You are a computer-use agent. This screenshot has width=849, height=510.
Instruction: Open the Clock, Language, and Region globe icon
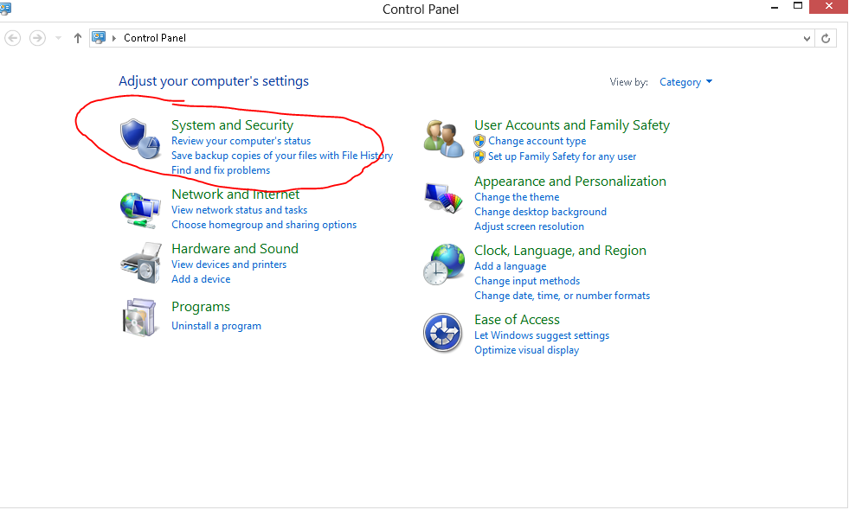[x=443, y=265]
